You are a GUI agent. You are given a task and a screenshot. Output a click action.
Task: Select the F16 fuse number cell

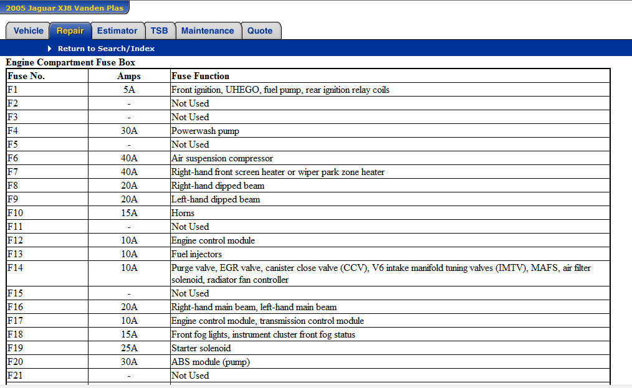pos(47,306)
